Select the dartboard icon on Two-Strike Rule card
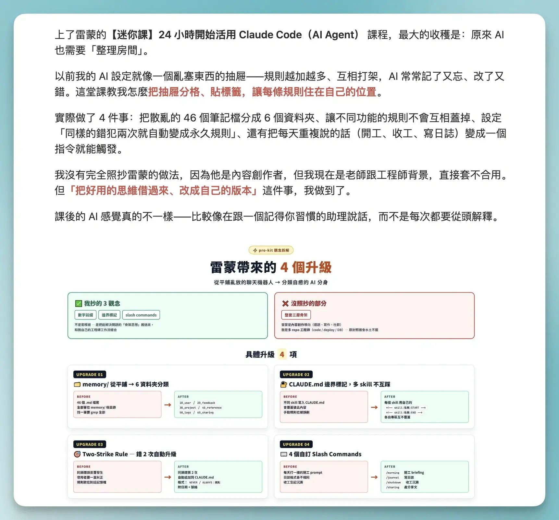Image resolution: width=559 pixels, height=520 pixels. (78, 454)
